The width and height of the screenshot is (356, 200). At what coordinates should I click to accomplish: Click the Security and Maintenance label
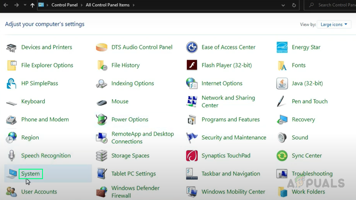point(234,138)
